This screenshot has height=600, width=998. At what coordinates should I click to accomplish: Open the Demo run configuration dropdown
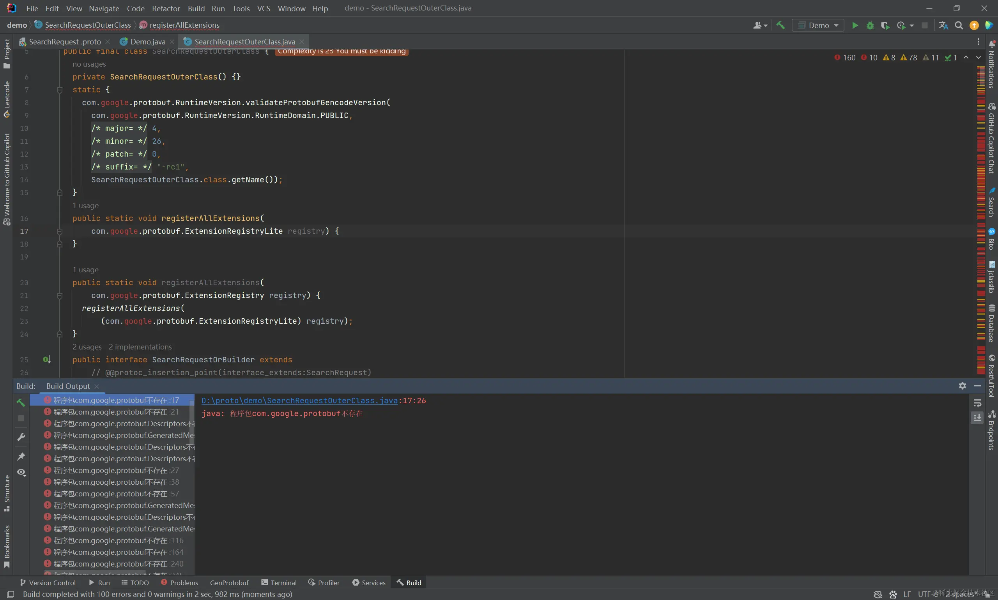tap(818, 25)
